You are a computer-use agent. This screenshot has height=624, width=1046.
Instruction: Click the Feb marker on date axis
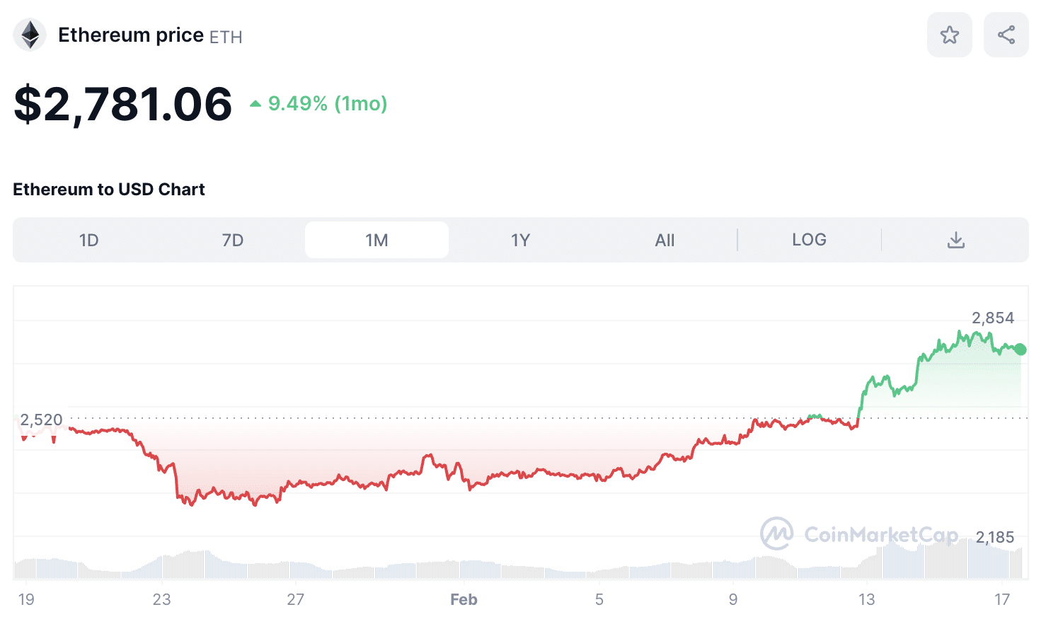[464, 599]
